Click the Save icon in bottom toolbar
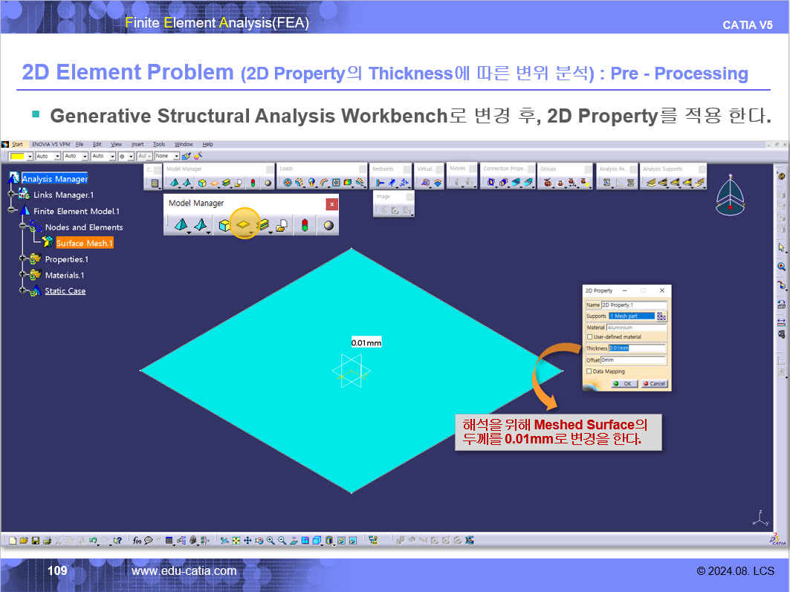Image resolution: width=790 pixels, height=592 pixels. [35, 540]
